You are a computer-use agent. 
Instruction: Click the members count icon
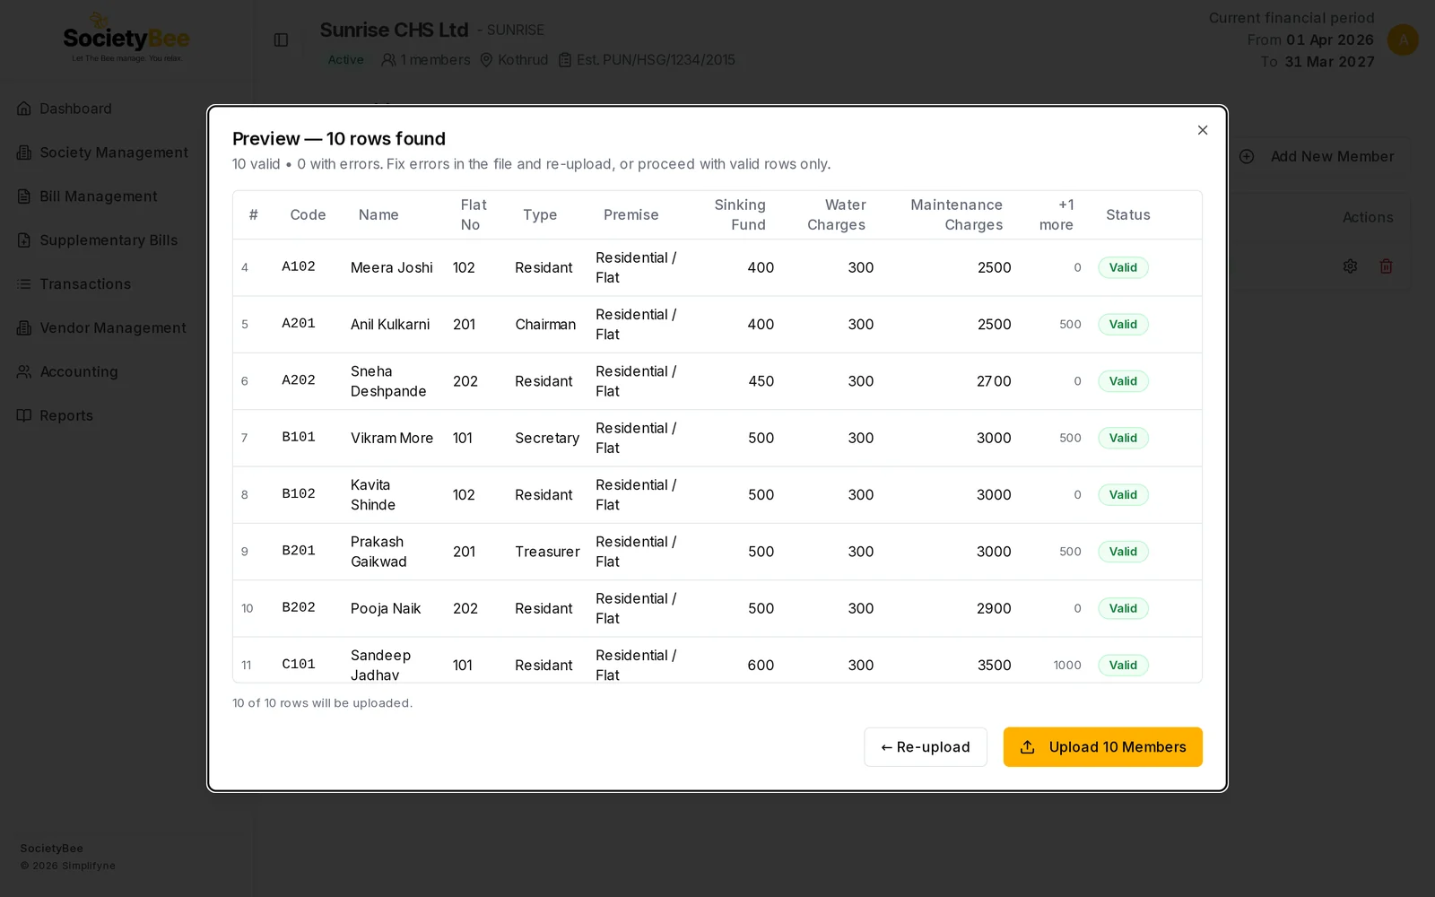388,60
